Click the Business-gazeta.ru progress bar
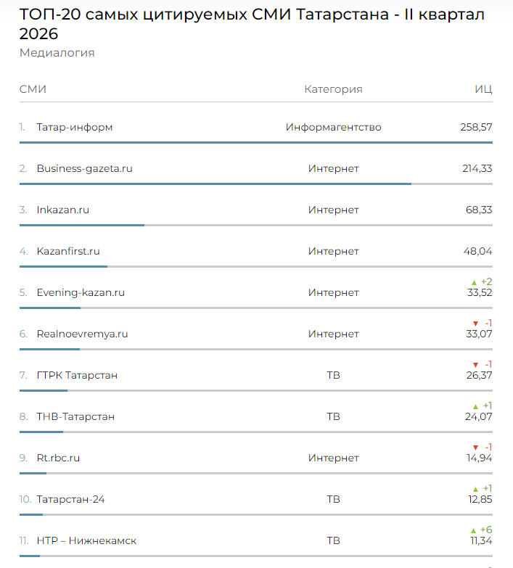513x568 pixels. 256,184
